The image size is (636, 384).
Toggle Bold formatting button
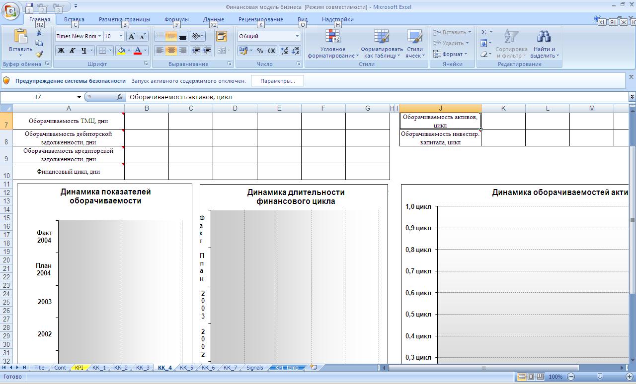click(x=61, y=51)
